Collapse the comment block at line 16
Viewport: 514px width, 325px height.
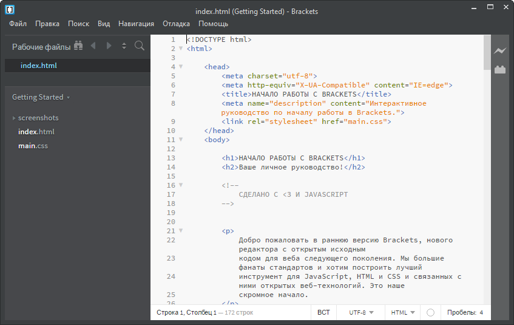181,185
